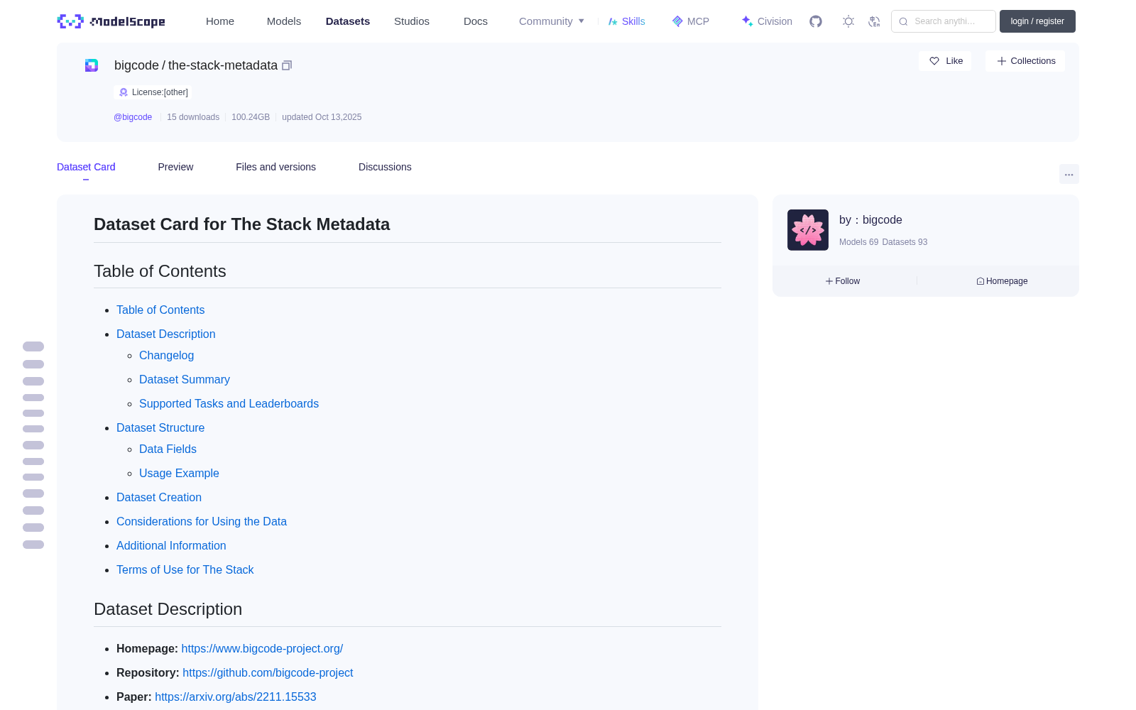Open Terms of Use for The Stack link
The image size is (1136, 710).
point(185,569)
